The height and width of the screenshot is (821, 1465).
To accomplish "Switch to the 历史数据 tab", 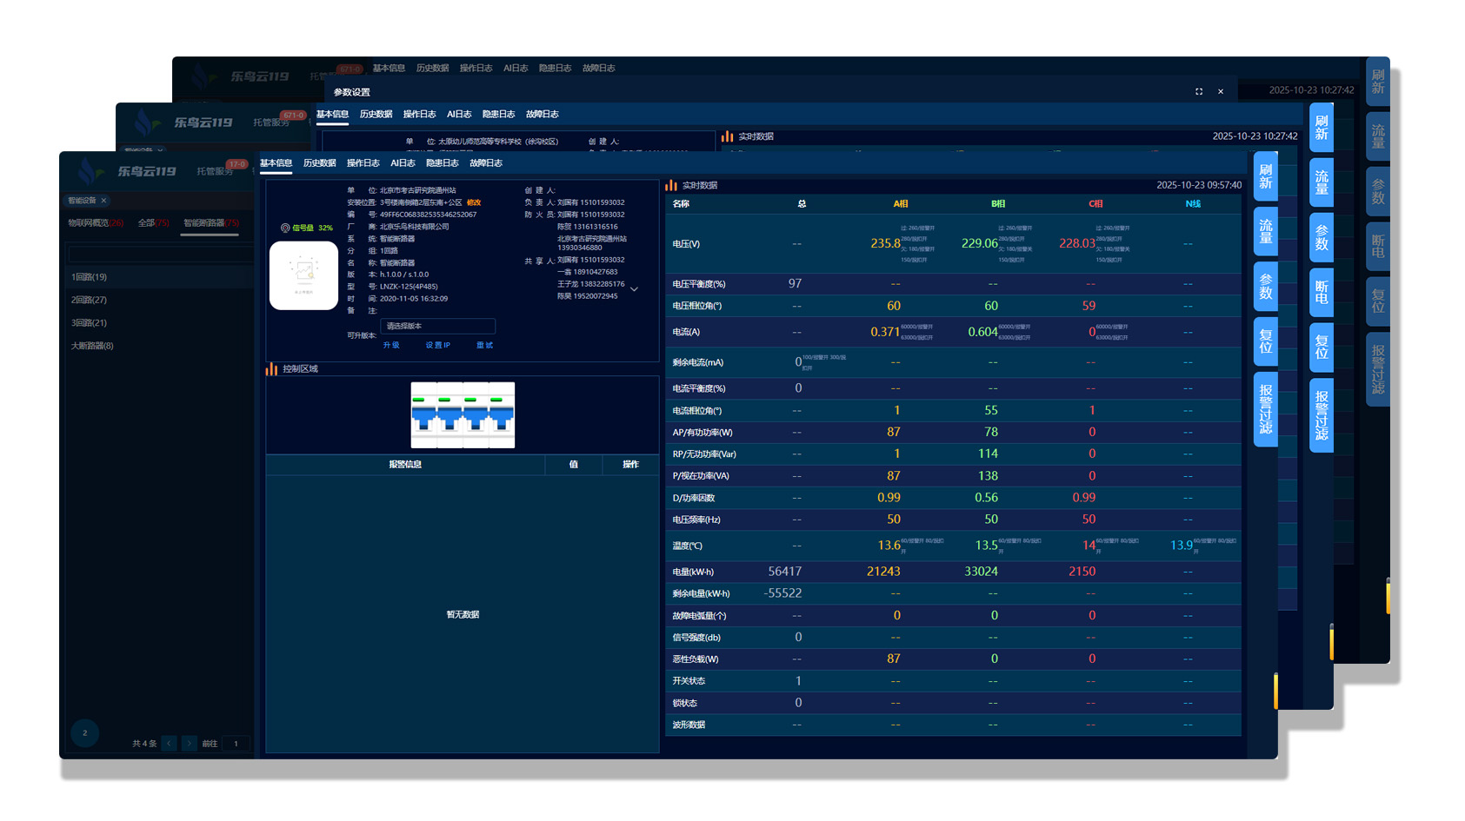I will click(319, 163).
